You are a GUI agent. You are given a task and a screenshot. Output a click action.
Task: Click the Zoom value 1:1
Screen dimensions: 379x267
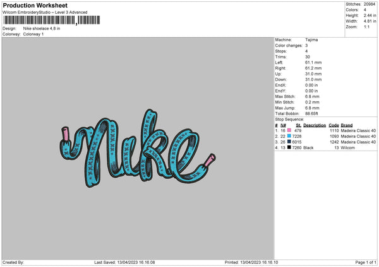tap(366, 26)
